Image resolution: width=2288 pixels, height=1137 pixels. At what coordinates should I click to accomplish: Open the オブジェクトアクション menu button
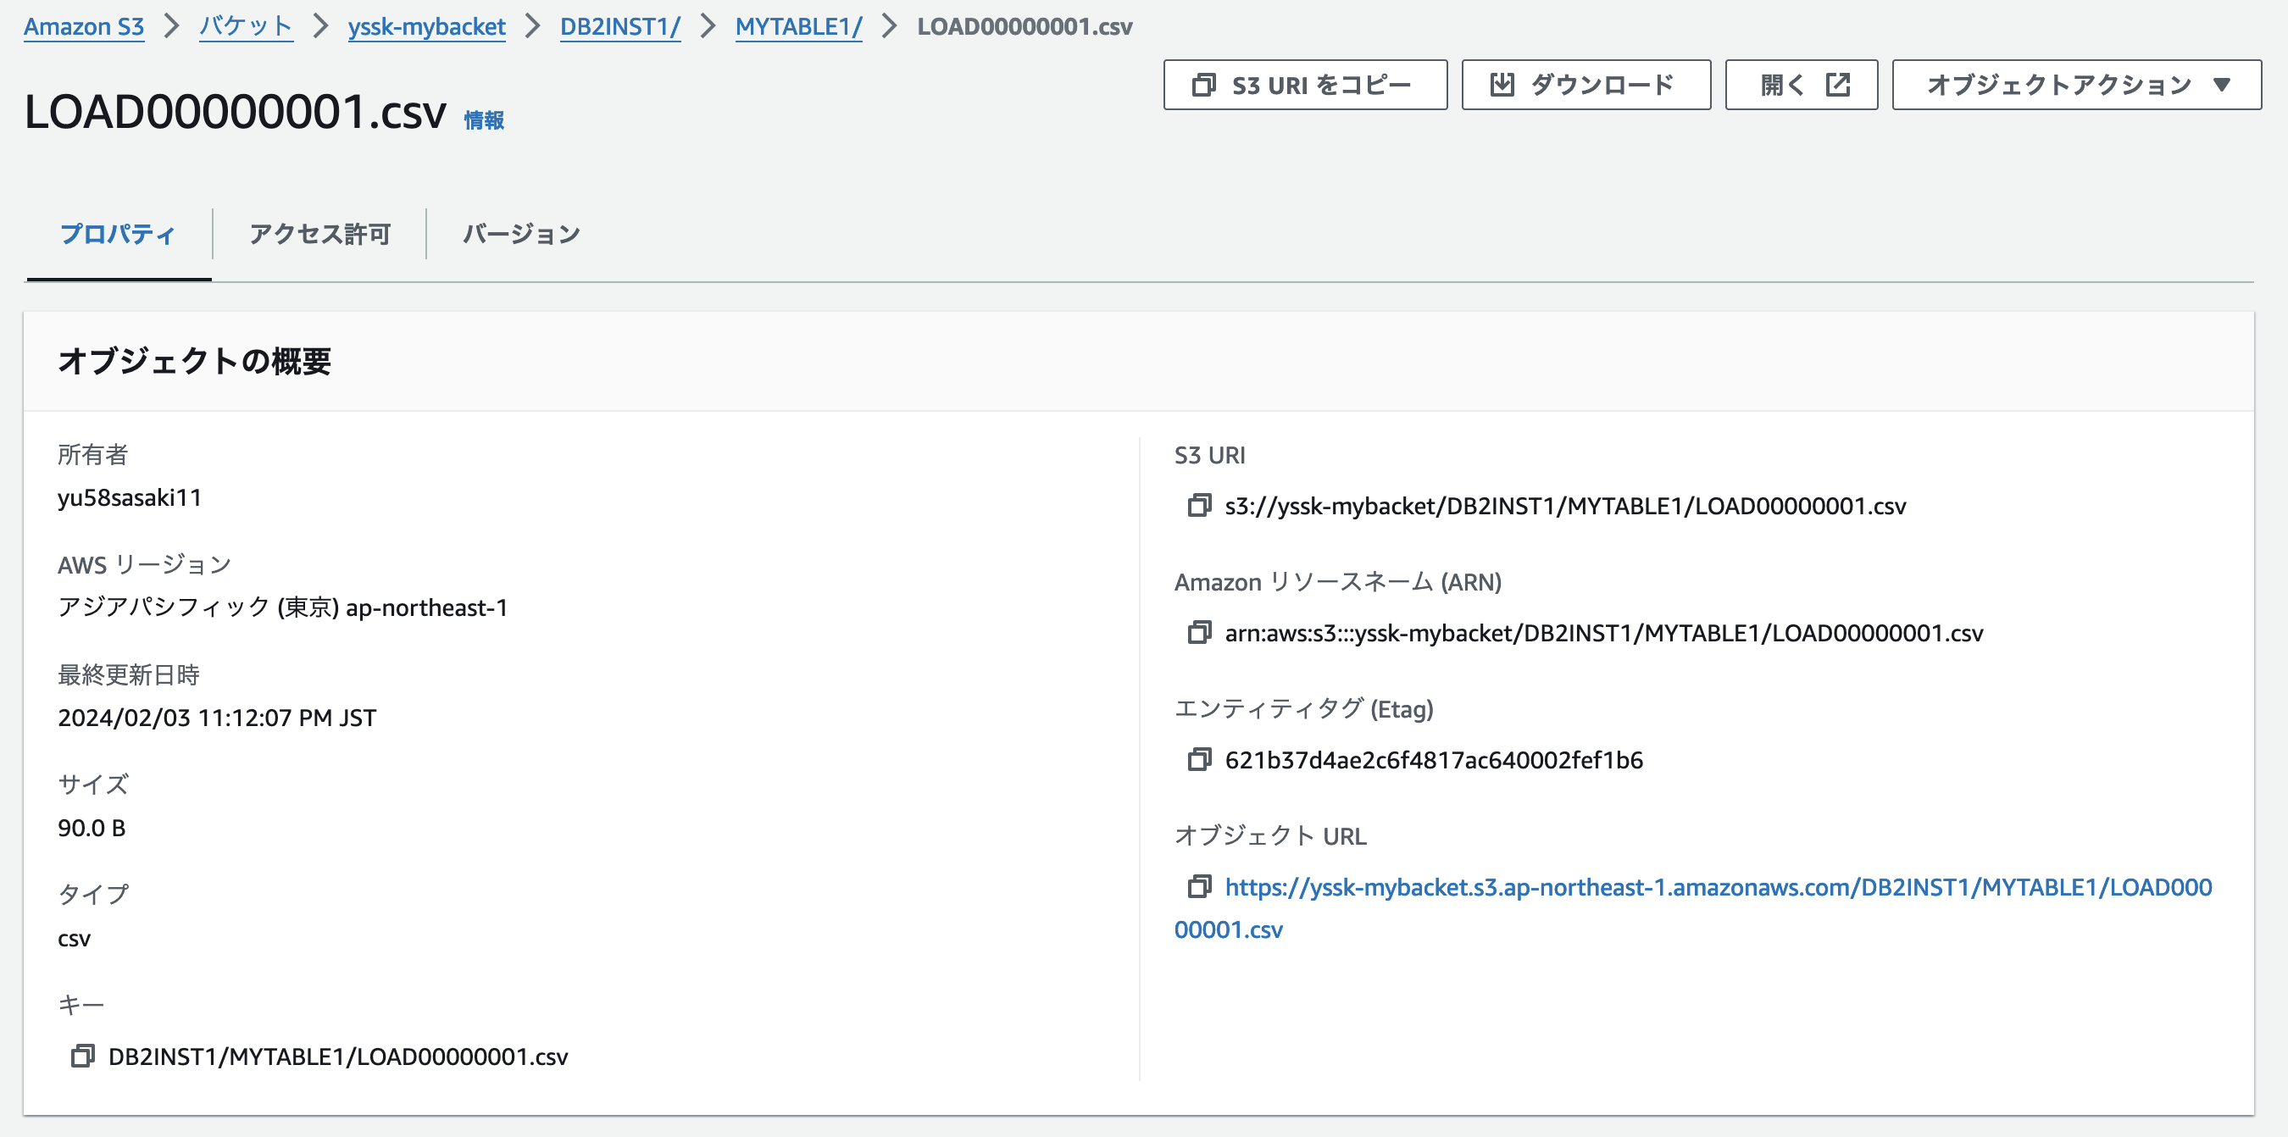(2058, 85)
